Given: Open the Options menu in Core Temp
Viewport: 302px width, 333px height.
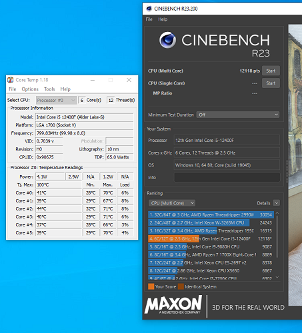Looking at the screenshot, I should (30, 89).
